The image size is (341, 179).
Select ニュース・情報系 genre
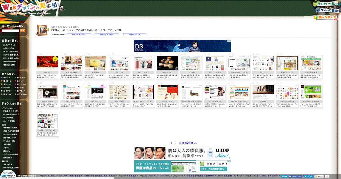9,121
